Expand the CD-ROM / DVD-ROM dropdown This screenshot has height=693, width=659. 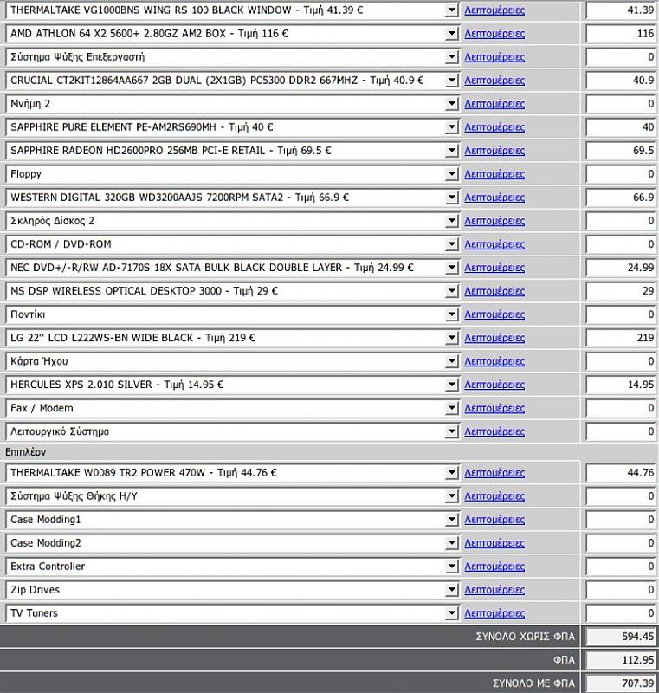232,244
